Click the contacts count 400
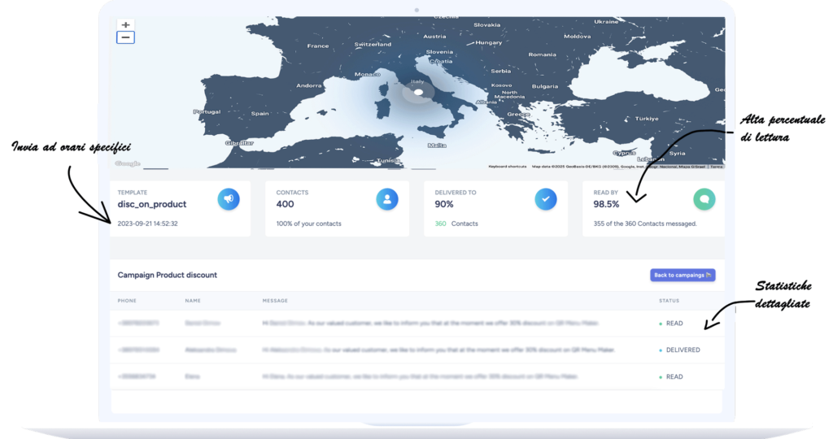This screenshot has width=833, height=439. click(285, 204)
